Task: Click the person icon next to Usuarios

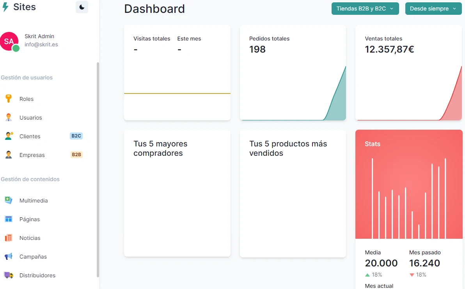Action: pyautogui.click(x=9, y=117)
